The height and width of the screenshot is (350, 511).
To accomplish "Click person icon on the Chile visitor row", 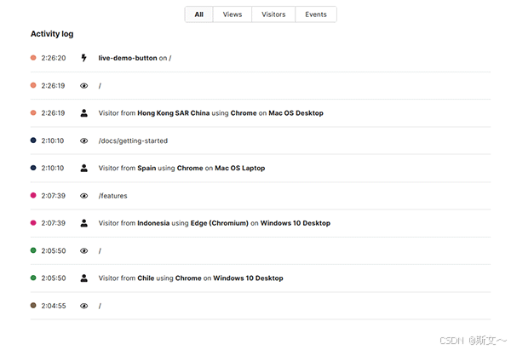I will [84, 278].
